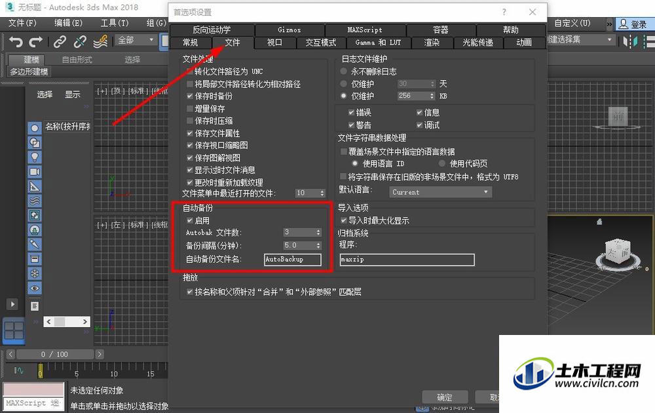Toggle the cameras filter icon in Scene Explorer
Screen dimensions: 655x413
pos(35,172)
